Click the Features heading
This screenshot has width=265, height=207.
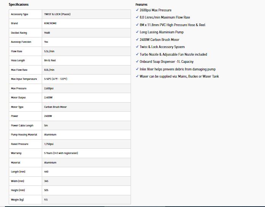click(141, 5)
